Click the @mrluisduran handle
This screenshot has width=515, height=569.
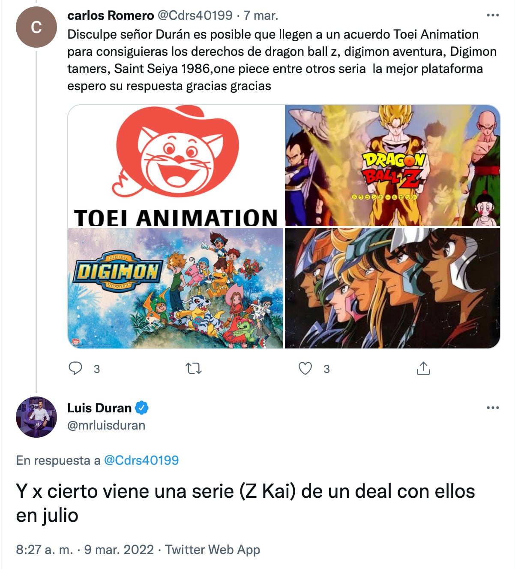point(106,425)
